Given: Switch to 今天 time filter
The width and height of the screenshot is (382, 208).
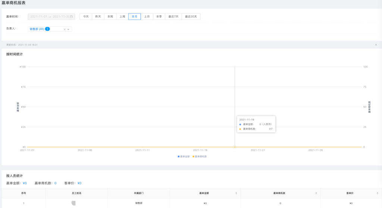Looking at the screenshot, I should (x=86, y=16).
